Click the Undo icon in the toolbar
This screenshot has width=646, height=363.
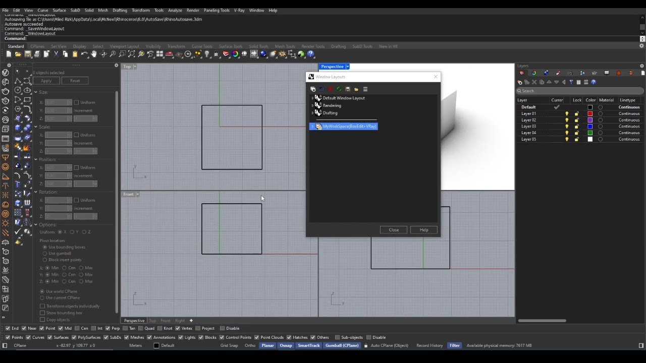[x=85, y=54]
